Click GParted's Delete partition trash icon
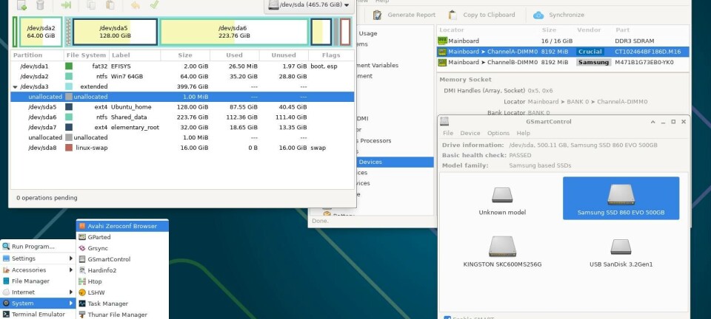 click(40, 5)
